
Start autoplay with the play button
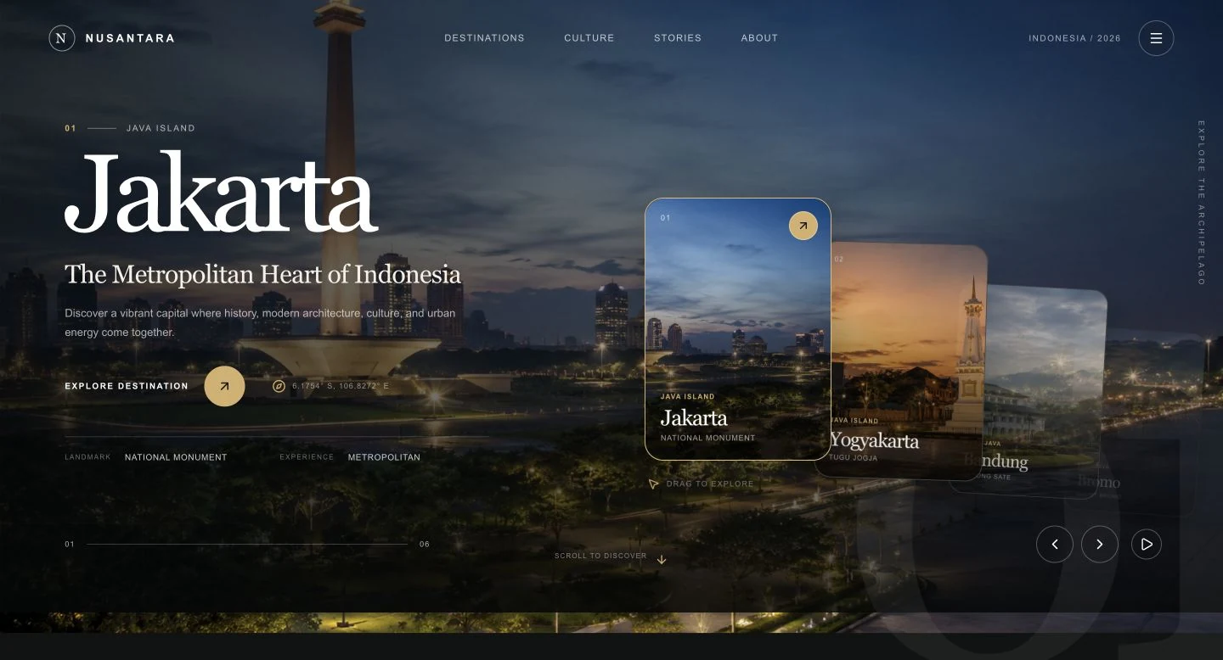click(1147, 544)
